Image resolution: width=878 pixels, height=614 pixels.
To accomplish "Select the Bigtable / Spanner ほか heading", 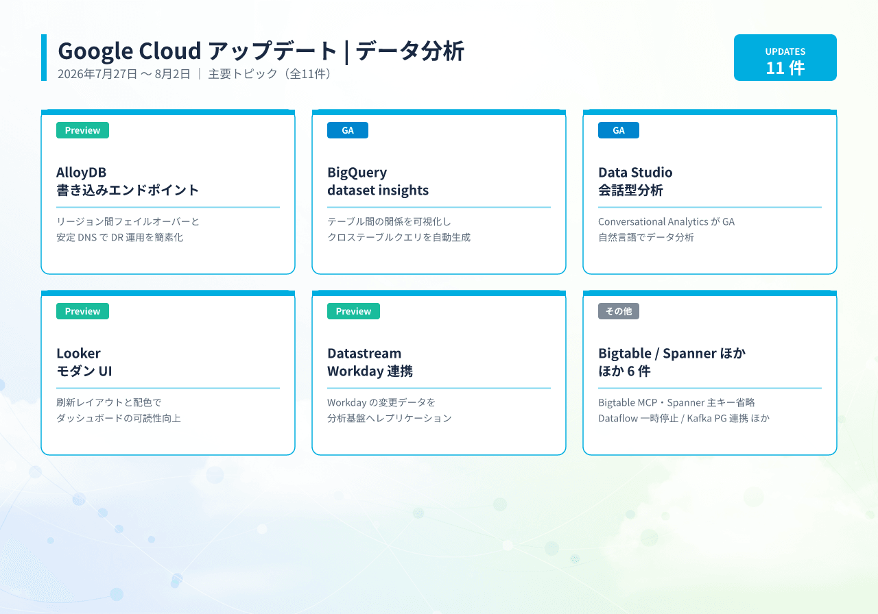I will [x=672, y=353].
